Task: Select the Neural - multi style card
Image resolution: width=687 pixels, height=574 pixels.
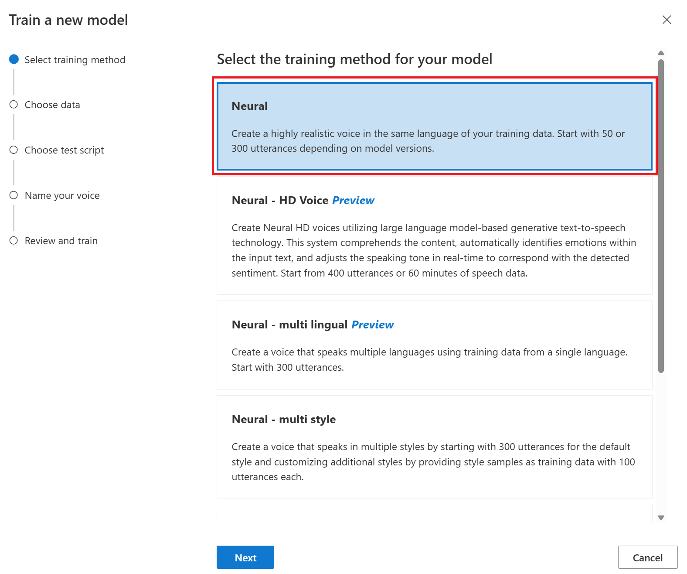Action: 434,447
